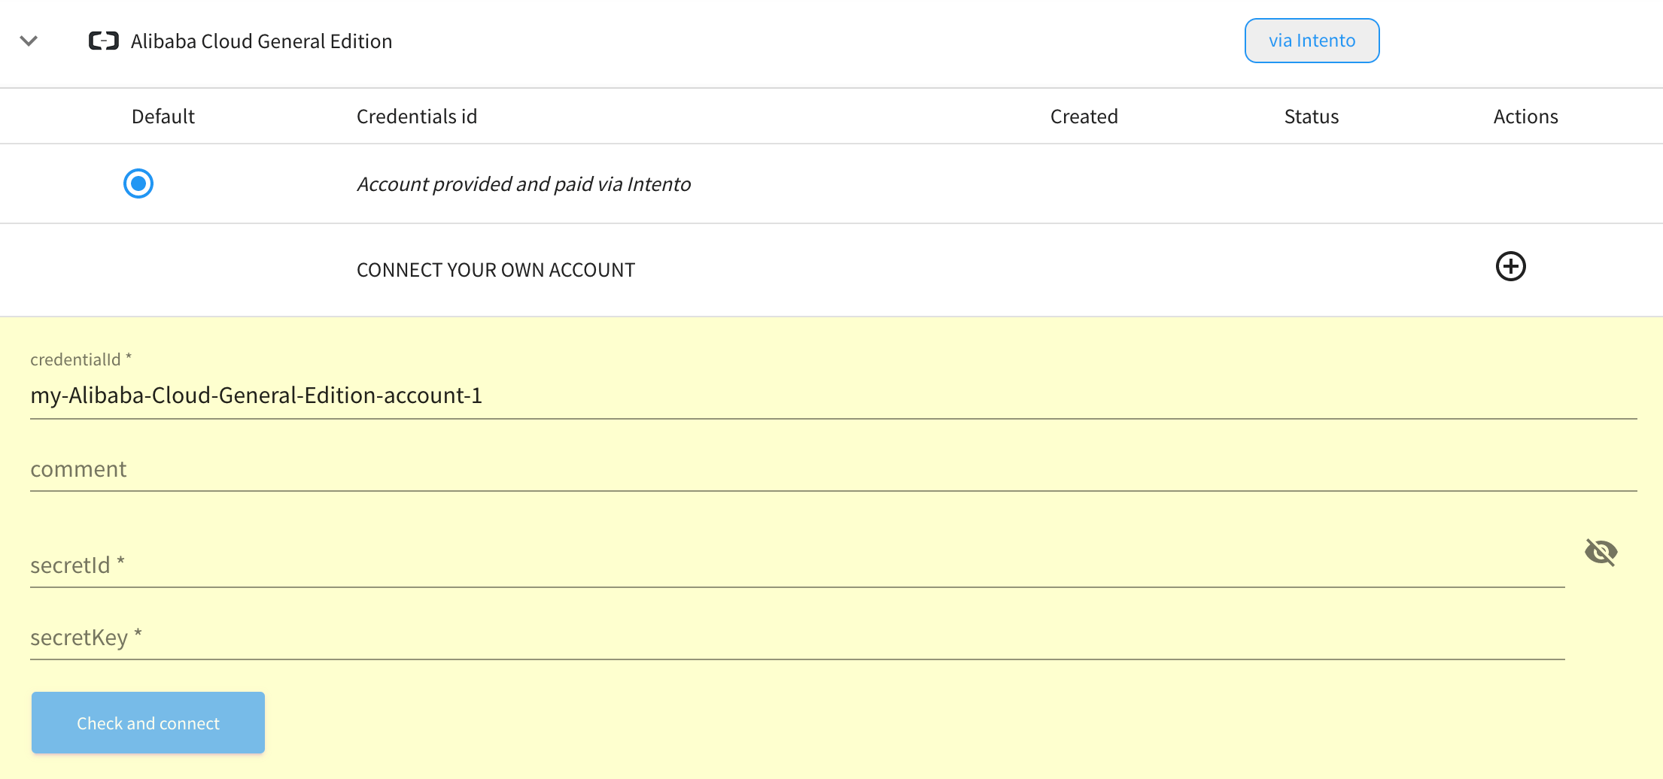Click the Actions column header
The height and width of the screenshot is (779, 1663).
1525,117
